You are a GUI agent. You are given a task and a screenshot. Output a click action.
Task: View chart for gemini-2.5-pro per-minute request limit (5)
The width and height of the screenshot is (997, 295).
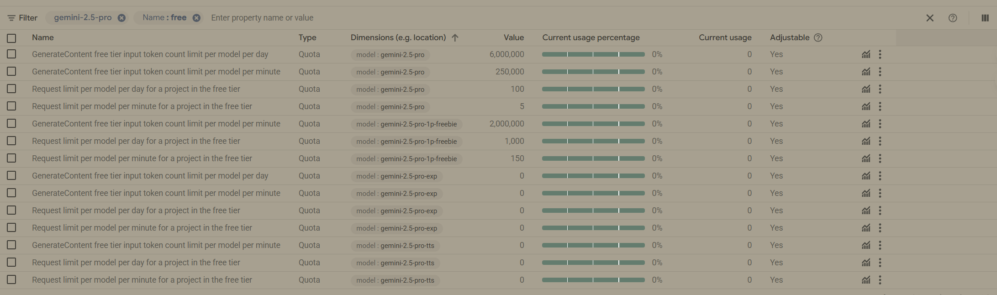pos(866,106)
